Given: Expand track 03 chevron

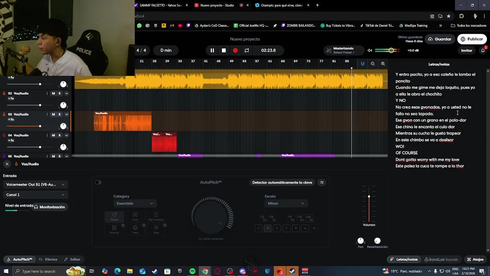Looking at the screenshot, I should tap(66, 114).
